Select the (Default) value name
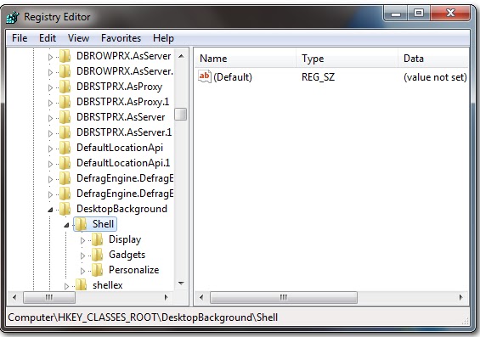The height and width of the screenshot is (337, 480). [233, 77]
